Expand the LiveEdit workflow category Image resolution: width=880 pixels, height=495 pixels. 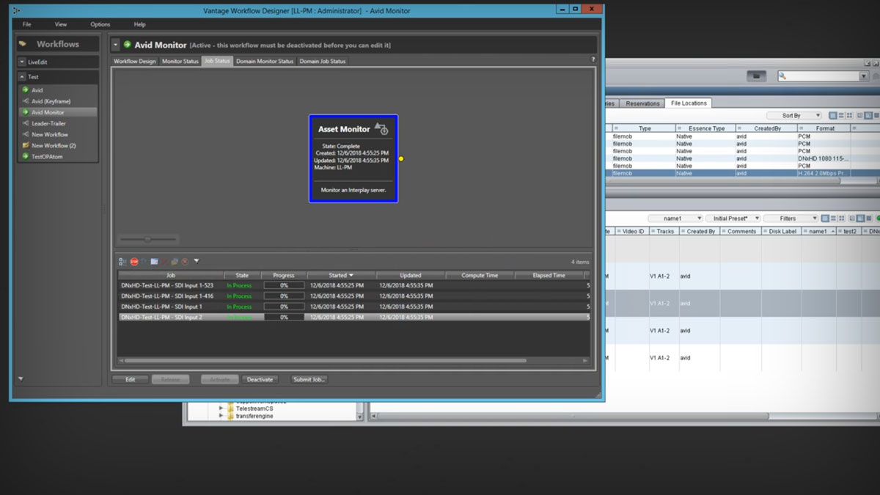(x=23, y=62)
